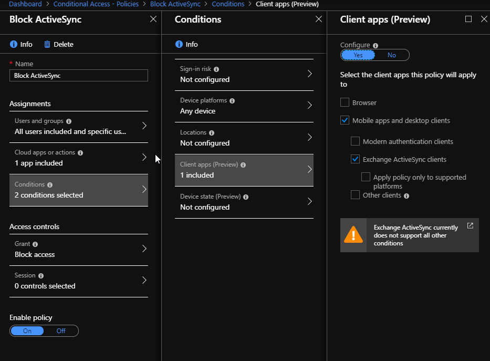Screen dimensions: 490x361
Task: Open Device state (Preview) condition
Action: tap(244, 202)
